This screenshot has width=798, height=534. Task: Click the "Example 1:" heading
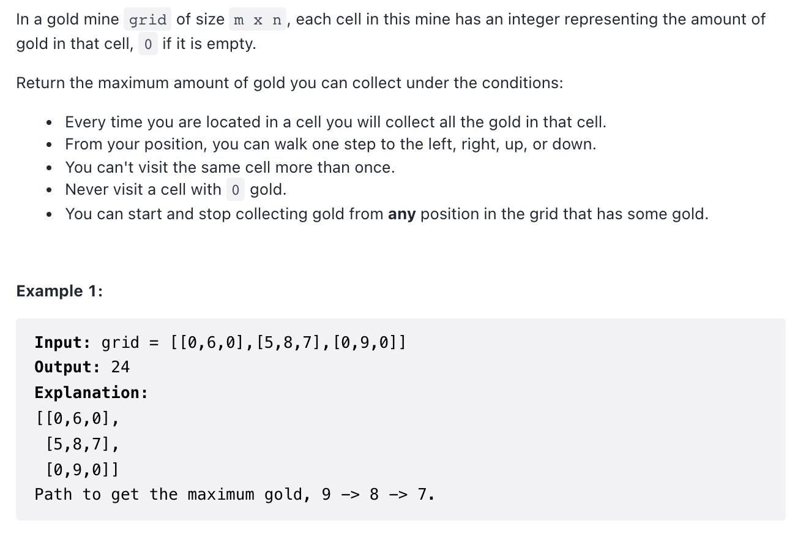click(59, 291)
